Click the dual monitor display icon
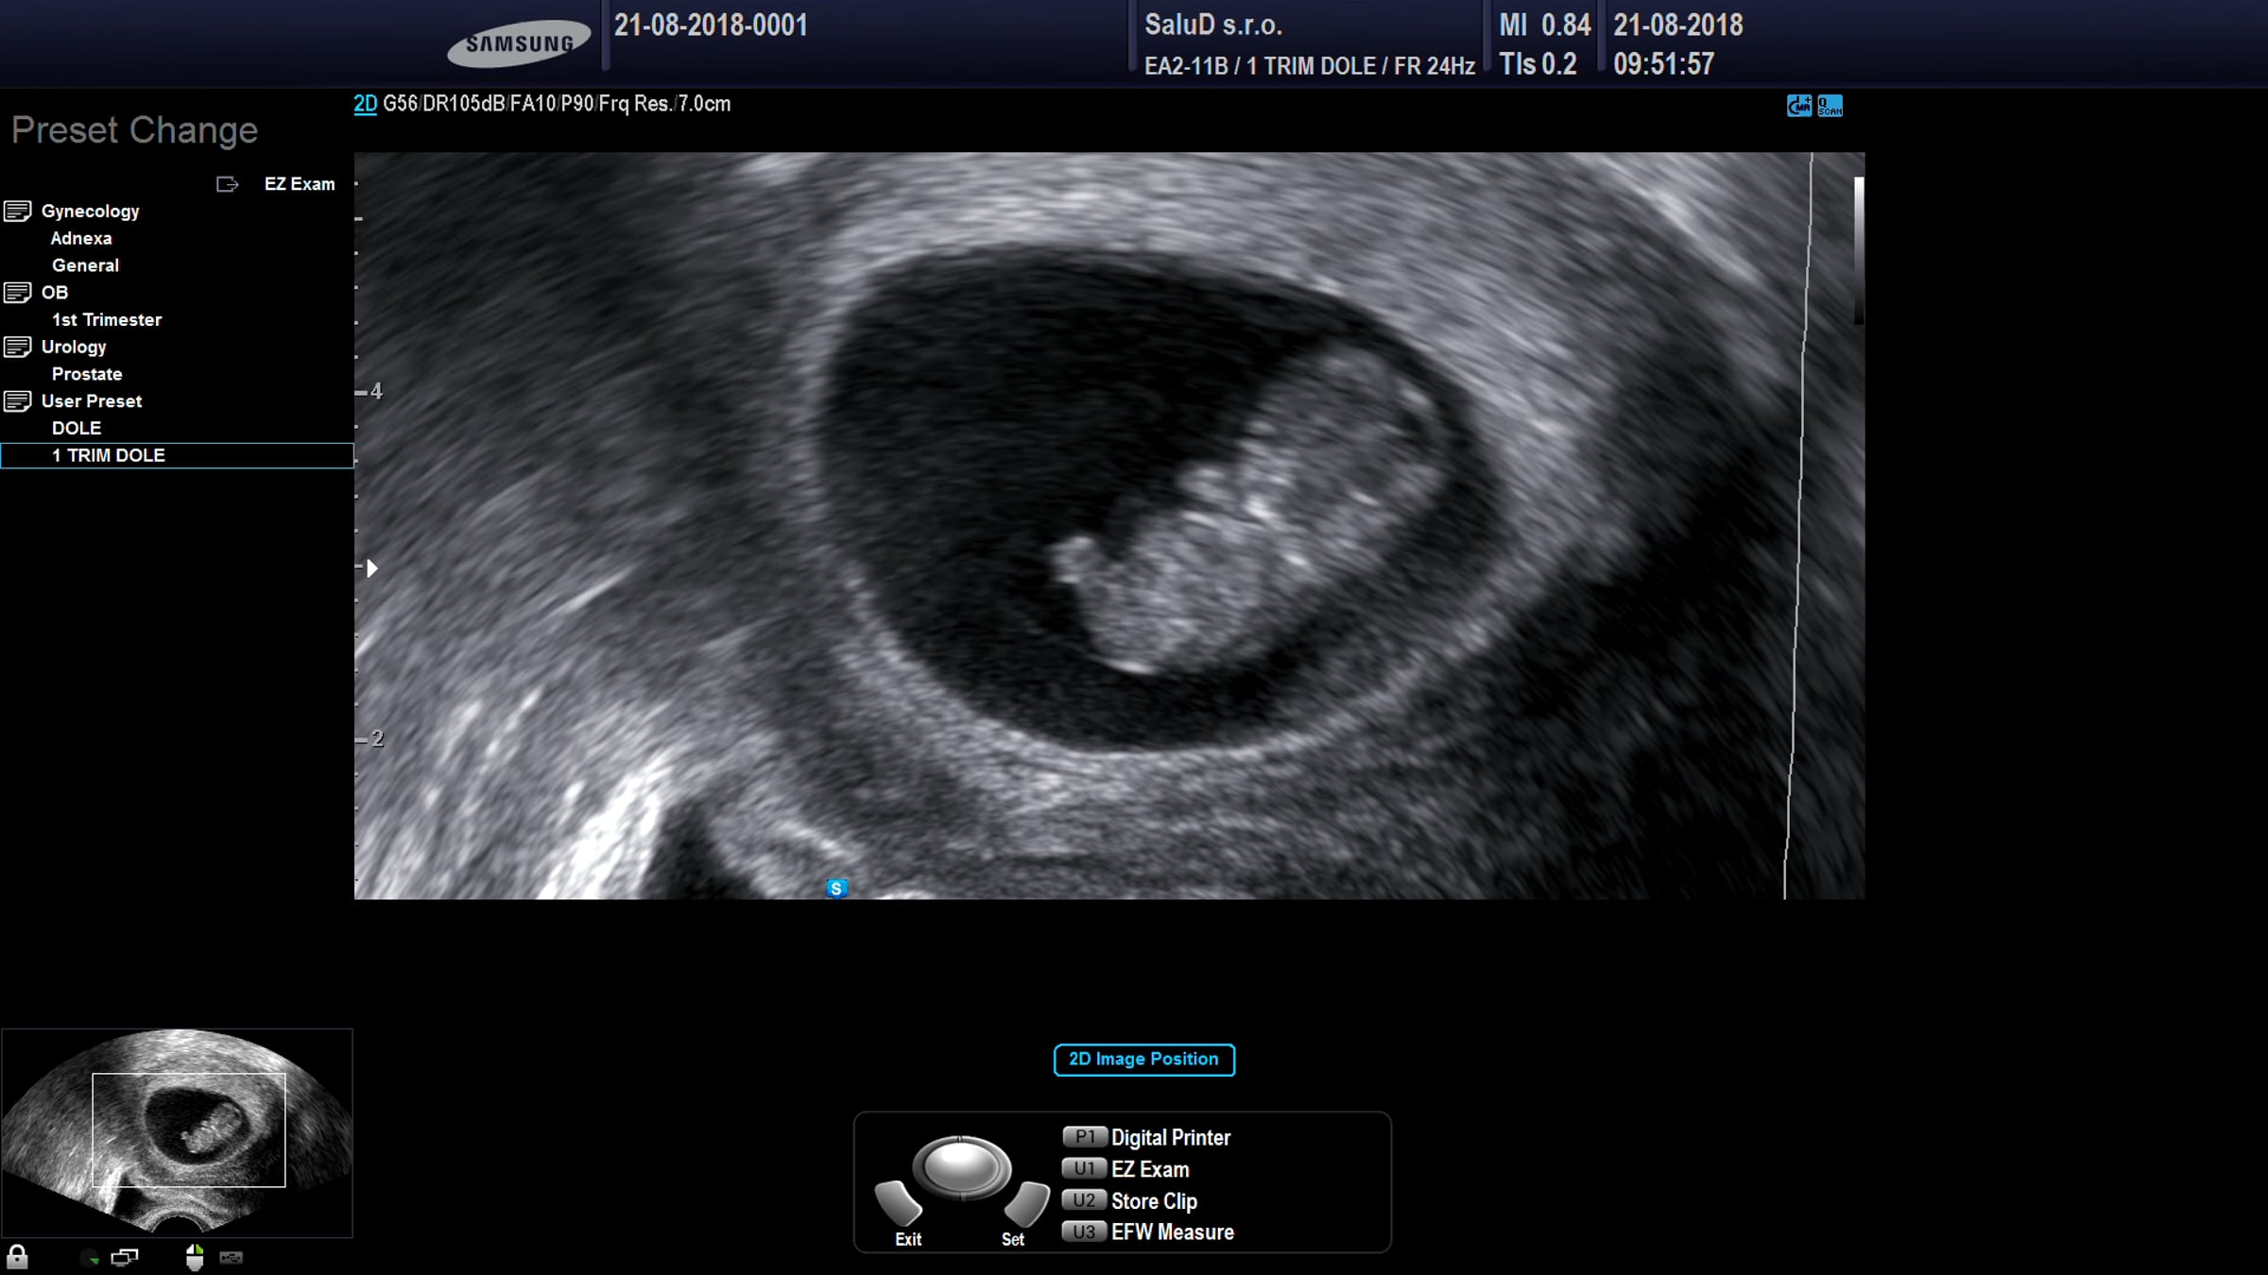Viewport: 2268px width, 1275px height. pos(124,1257)
